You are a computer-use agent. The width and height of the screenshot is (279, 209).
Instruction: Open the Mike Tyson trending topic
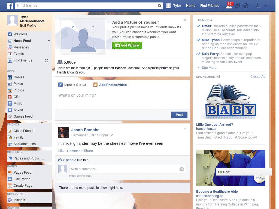tap(211, 40)
